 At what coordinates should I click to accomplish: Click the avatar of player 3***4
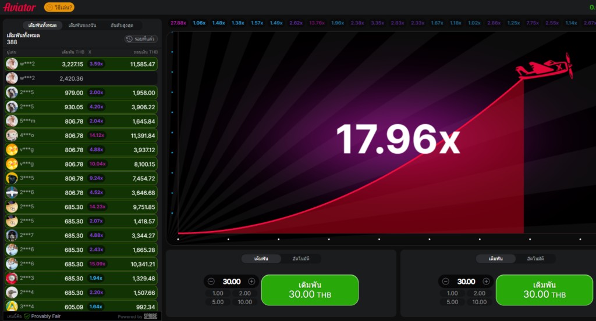(x=12, y=306)
